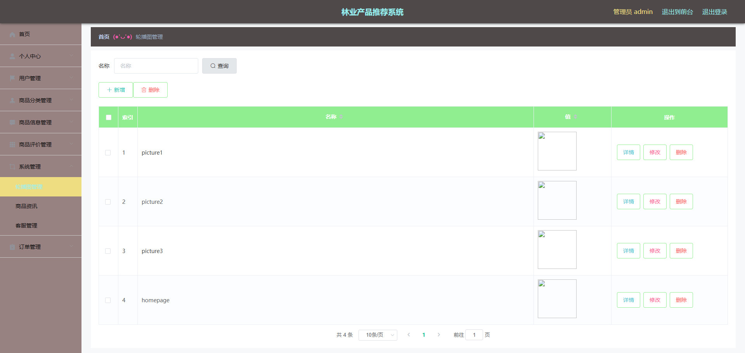
Task: Click the image thumbnail for picture1
Action: [557, 151]
